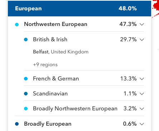Collapse the British & Irish chevron
The width and height of the screenshot is (159, 131).
[x=142, y=40]
